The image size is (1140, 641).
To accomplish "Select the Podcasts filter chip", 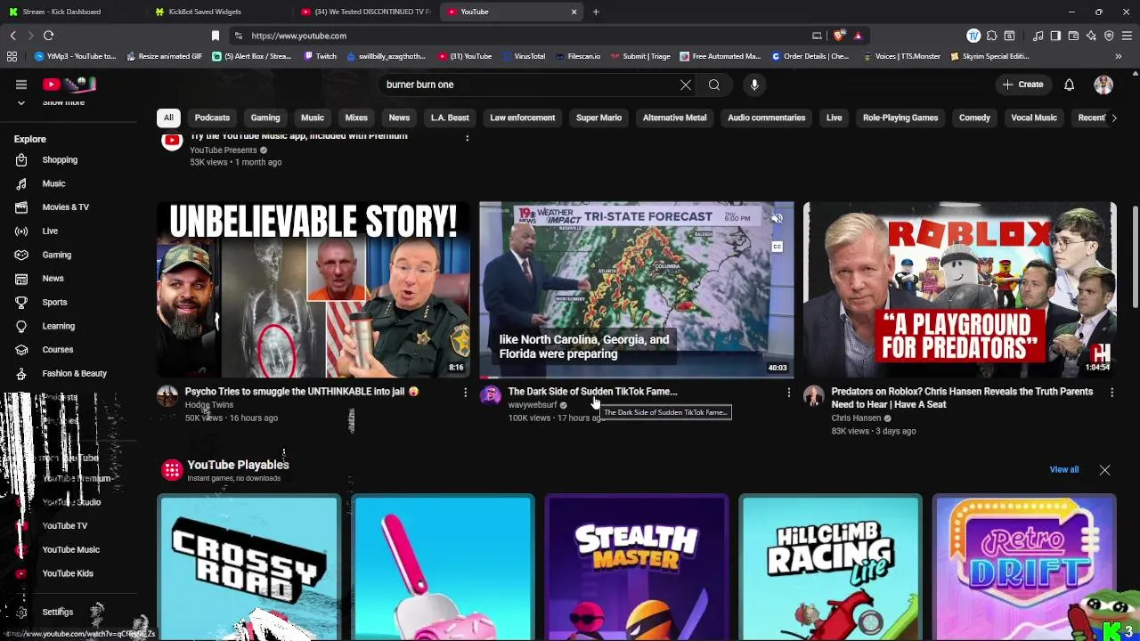I will (x=212, y=118).
